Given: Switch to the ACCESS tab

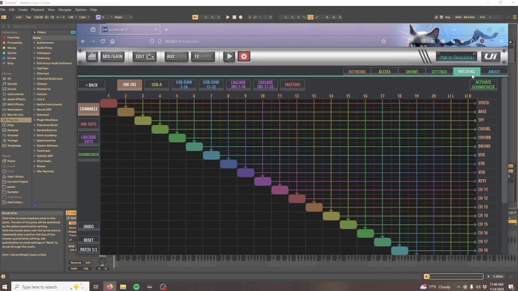Looking at the screenshot, I should 384,72.
